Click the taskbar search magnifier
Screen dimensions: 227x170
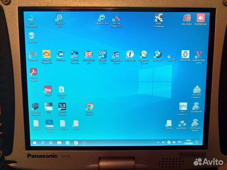pyautogui.click(x=43, y=143)
